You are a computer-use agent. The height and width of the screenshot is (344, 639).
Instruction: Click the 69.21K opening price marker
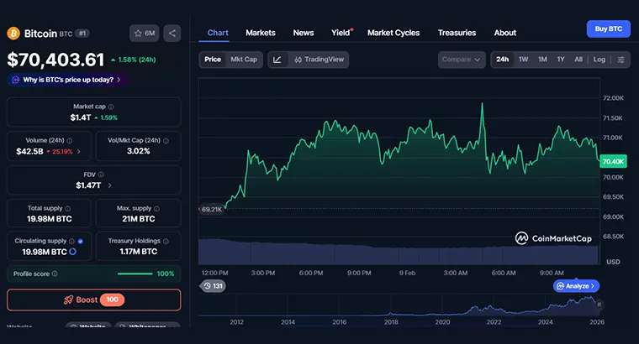pos(211,210)
